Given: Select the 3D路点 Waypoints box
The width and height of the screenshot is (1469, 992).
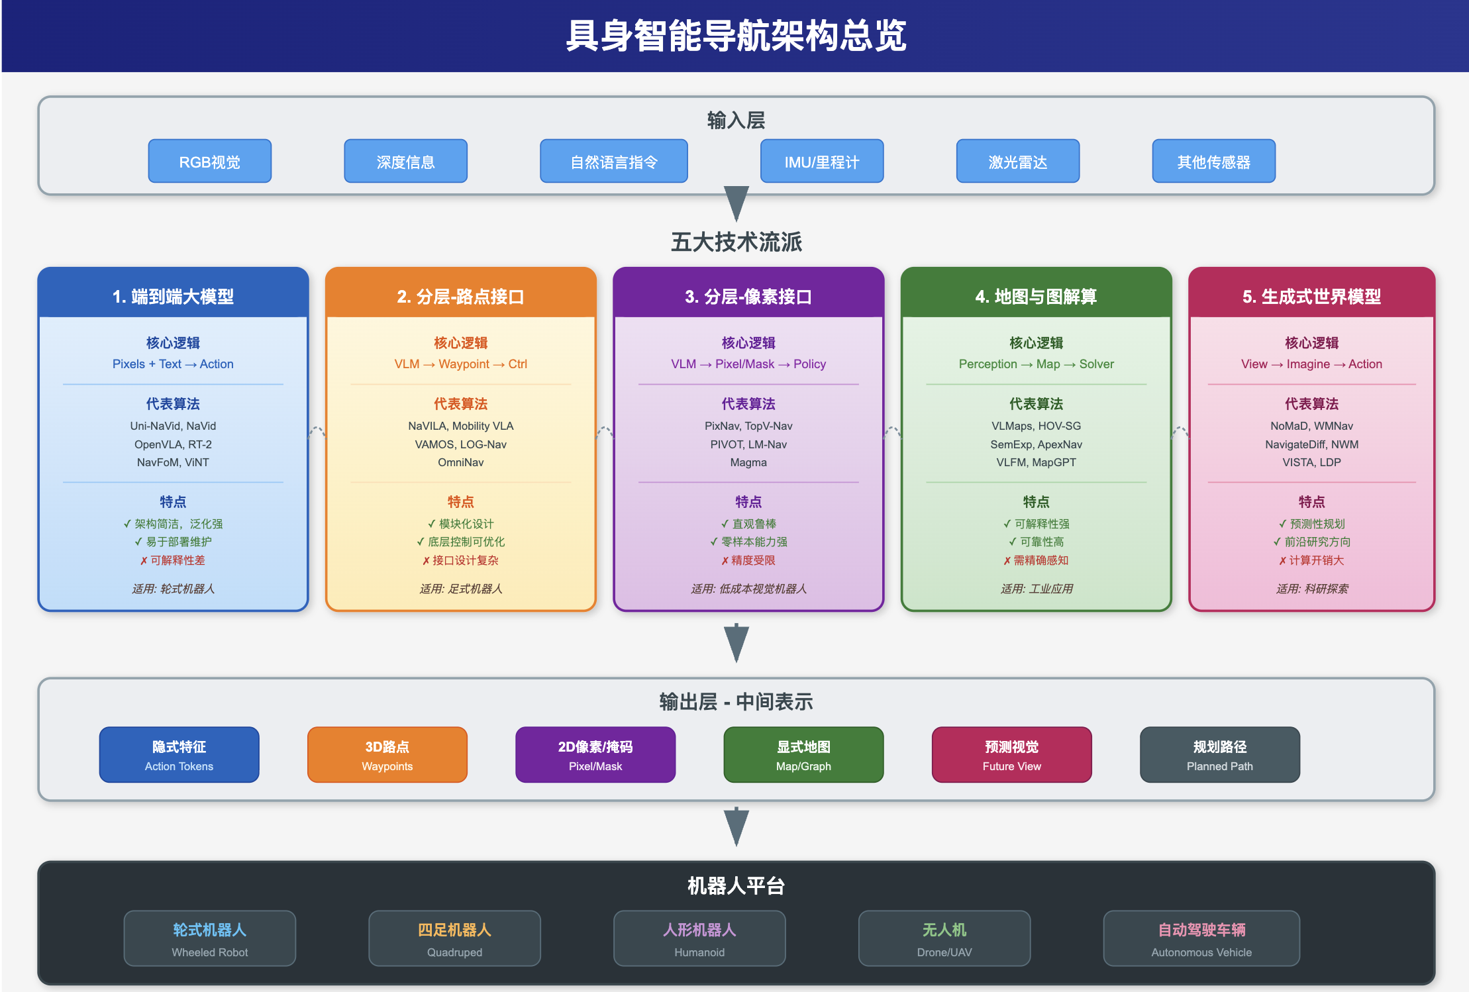Looking at the screenshot, I should point(387,755).
